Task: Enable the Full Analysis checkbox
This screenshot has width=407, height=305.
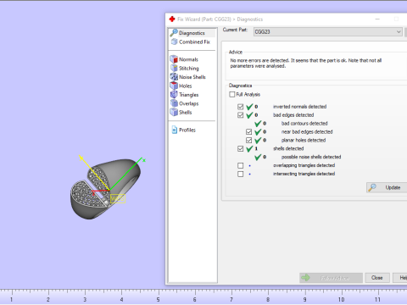Action: point(232,94)
